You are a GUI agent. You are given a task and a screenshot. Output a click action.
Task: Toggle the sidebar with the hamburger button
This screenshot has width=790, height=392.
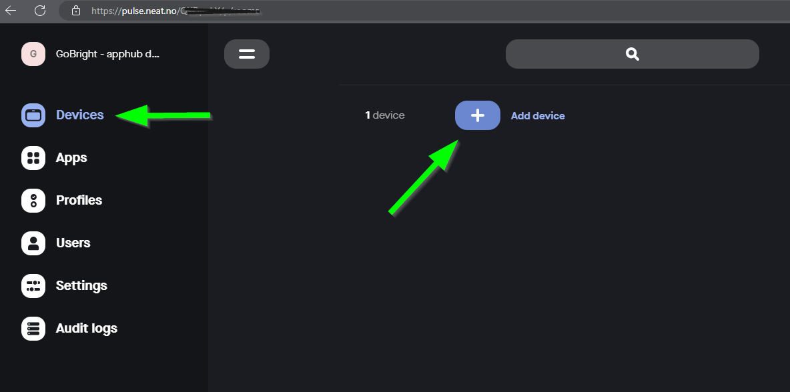[x=247, y=54]
